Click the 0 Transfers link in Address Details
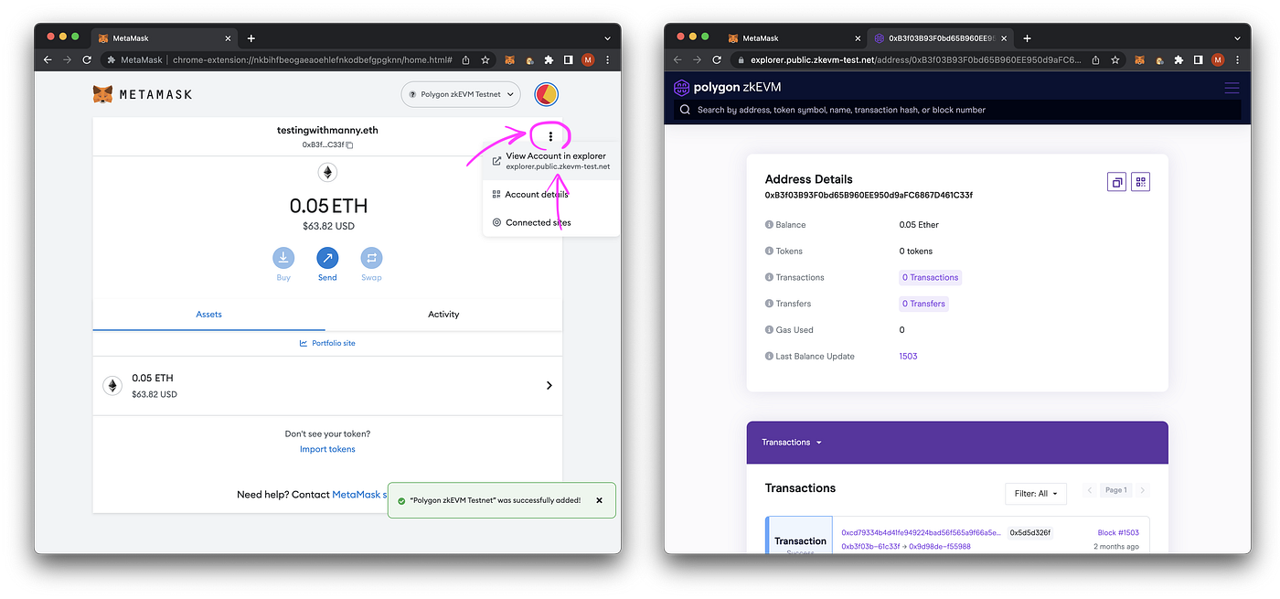The height and width of the screenshot is (599, 1280). coord(923,303)
